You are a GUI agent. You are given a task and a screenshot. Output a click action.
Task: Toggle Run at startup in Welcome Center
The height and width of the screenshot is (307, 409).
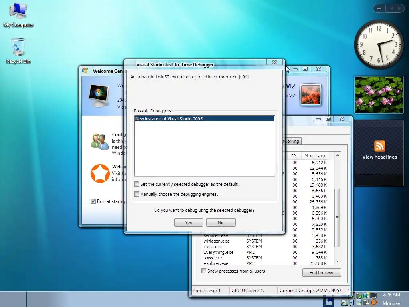(93, 201)
